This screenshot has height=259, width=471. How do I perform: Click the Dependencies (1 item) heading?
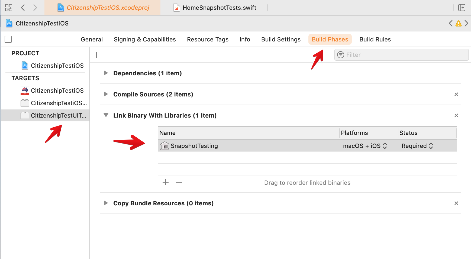147,73
